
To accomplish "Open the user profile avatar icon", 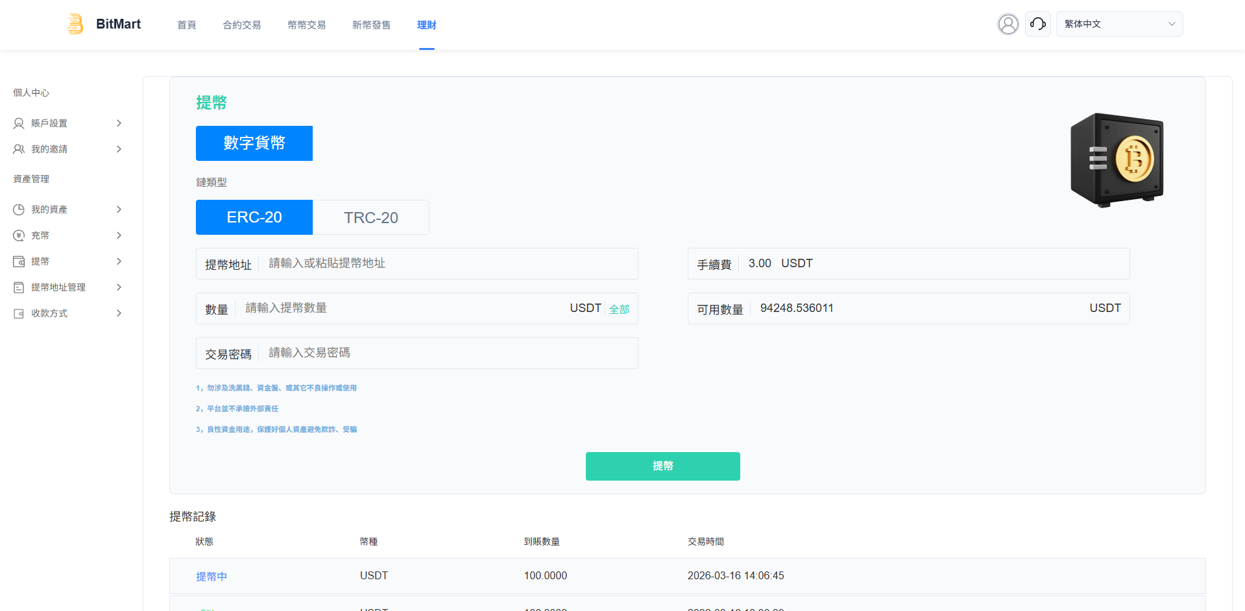I will click(1008, 24).
